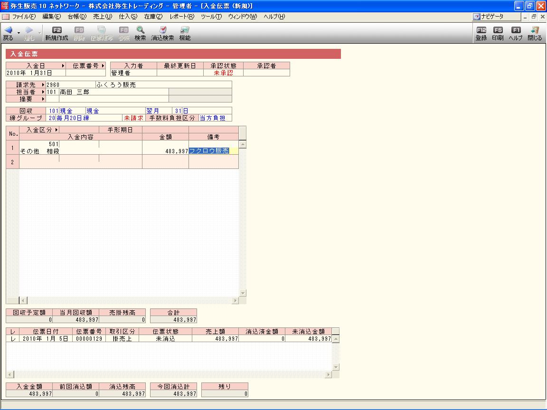
Task: Click the 未消込 slip status cell
Action: 165,338
